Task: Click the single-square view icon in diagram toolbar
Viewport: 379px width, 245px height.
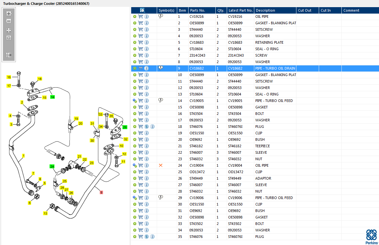Action: 9,38
